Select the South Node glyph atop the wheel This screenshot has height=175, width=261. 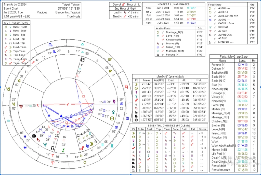[83, 60]
